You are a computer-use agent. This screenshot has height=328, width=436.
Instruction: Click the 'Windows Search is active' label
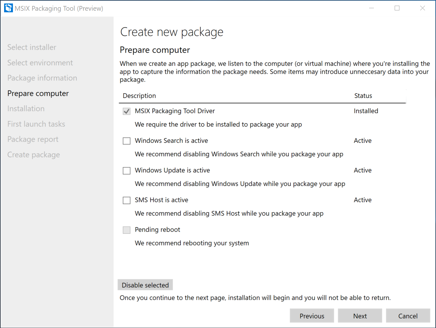171,141
